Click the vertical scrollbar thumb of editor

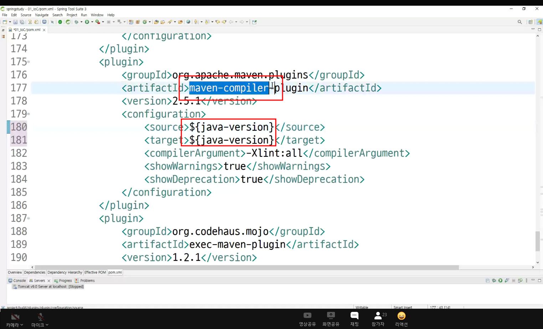538,241
